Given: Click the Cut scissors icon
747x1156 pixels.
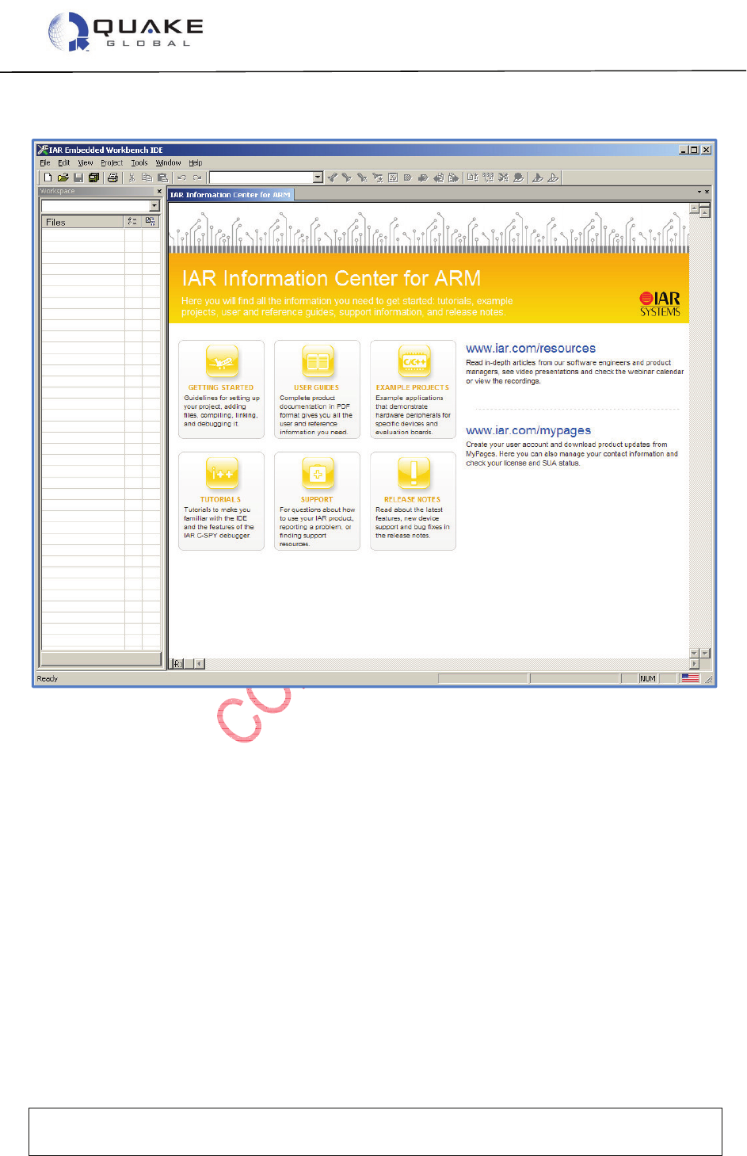Looking at the screenshot, I should [x=131, y=177].
